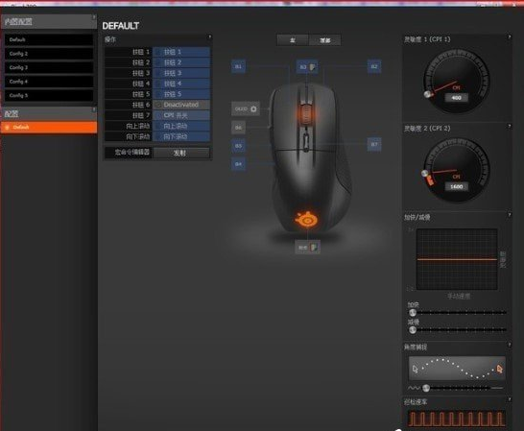Open help for the 加快/减慢 section

tap(510, 215)
